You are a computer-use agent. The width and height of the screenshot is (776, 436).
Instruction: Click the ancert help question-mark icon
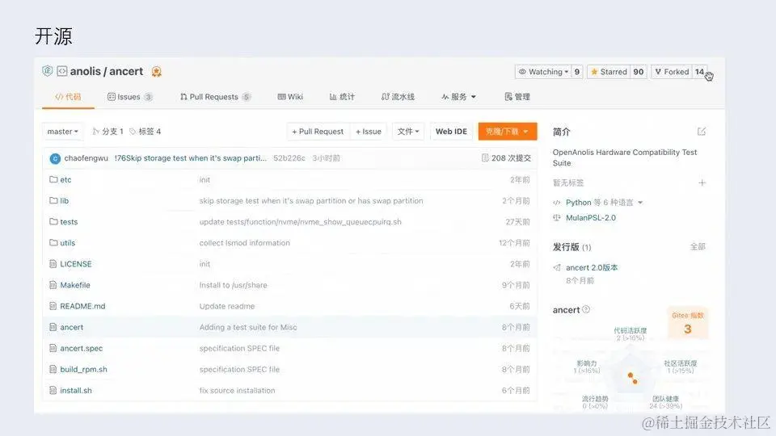click(x=586, y=309)
